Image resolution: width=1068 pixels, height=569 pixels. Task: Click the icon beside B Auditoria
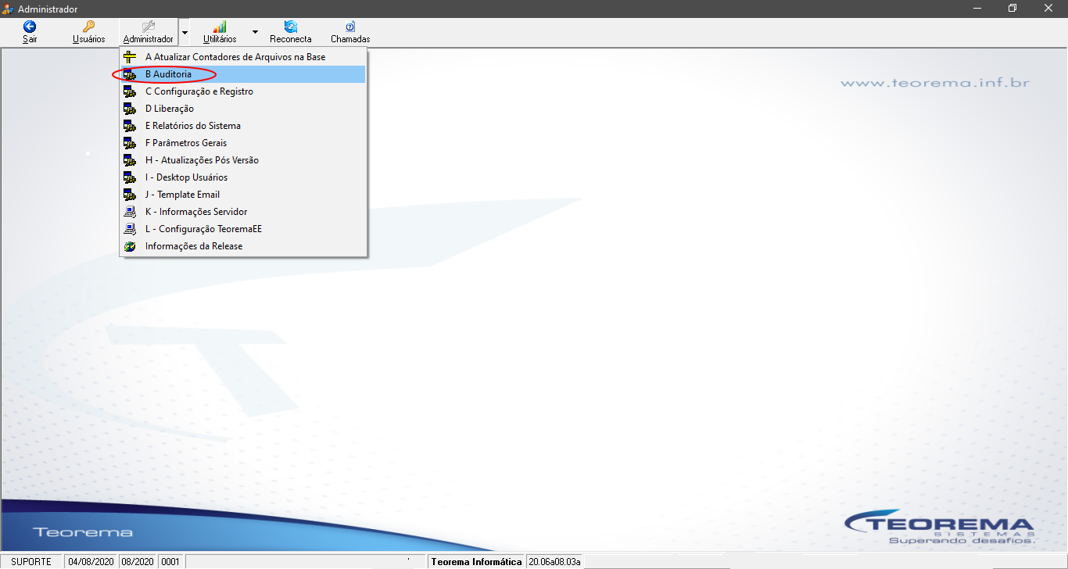coord(130,74)
